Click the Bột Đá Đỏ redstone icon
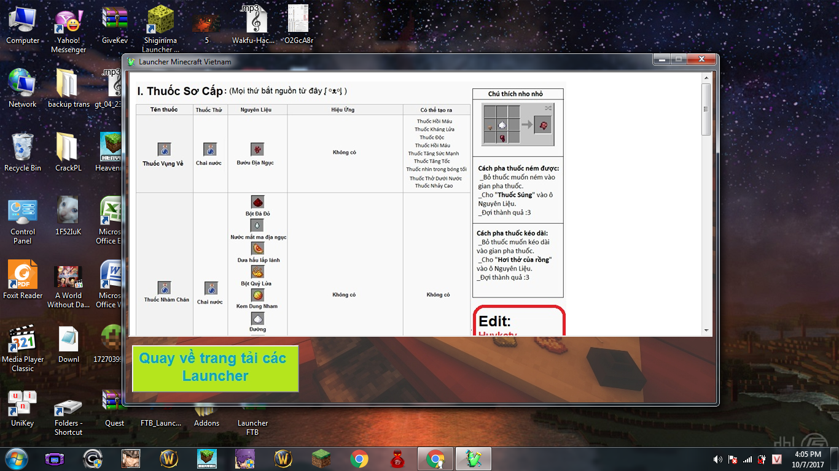This screenshot has height=471, width=839. [x=257, y=202]
